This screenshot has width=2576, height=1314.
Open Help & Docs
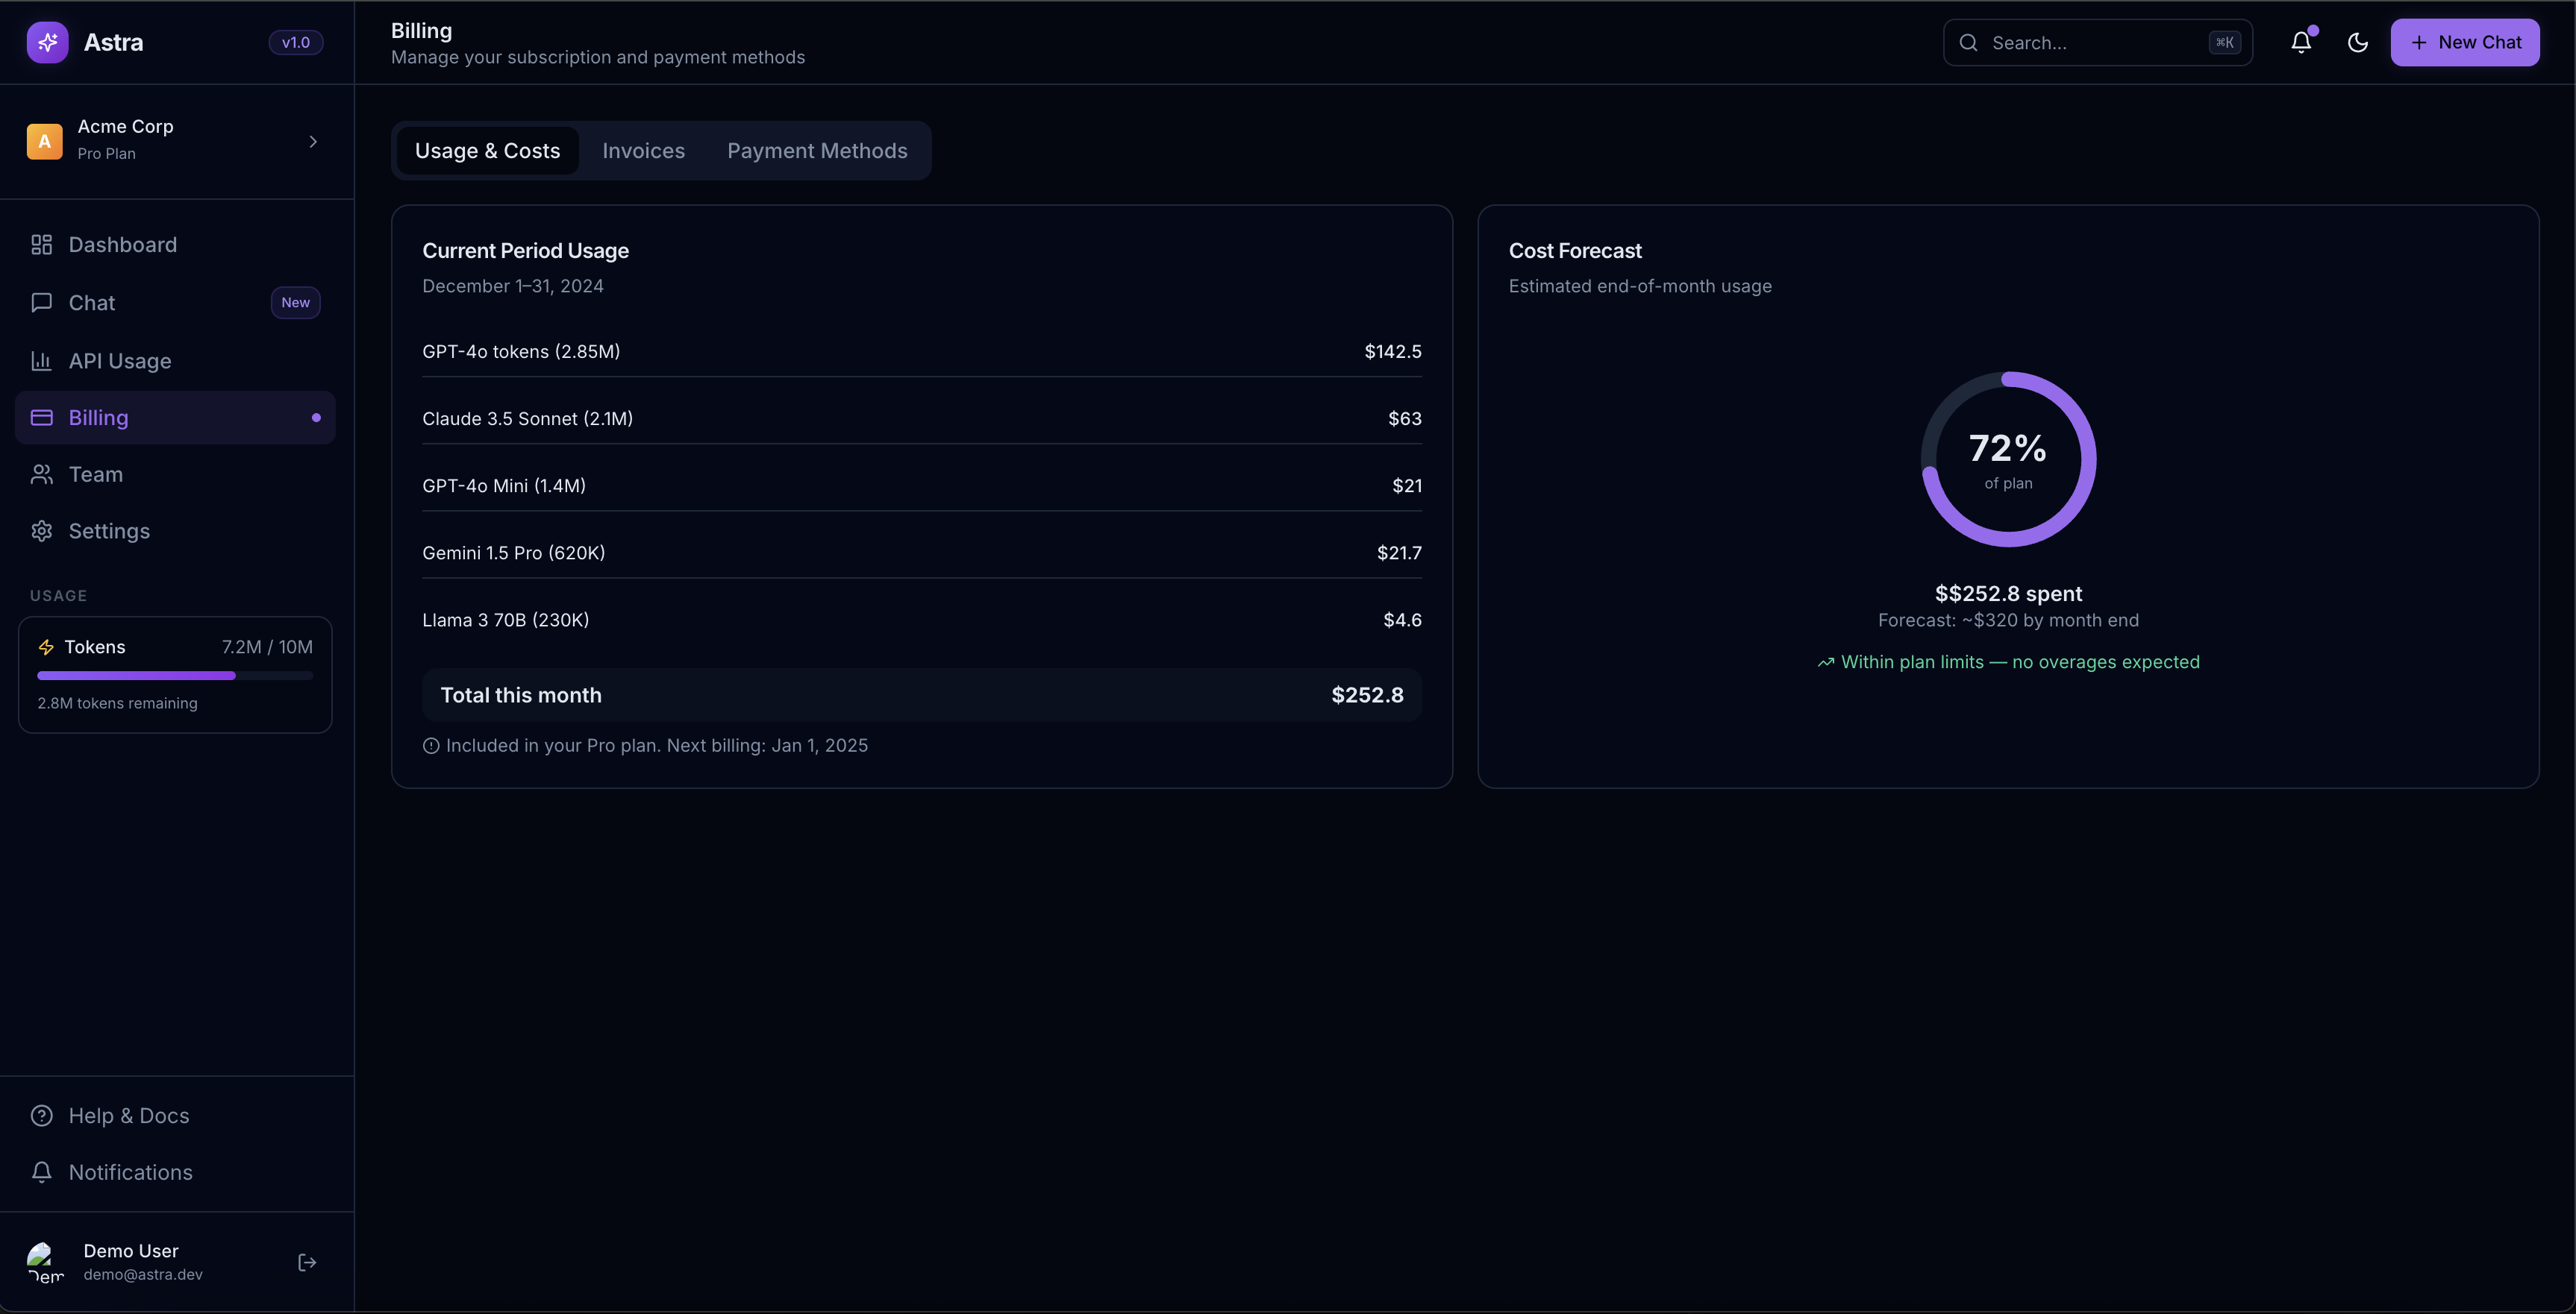[x=128, y=1115]
